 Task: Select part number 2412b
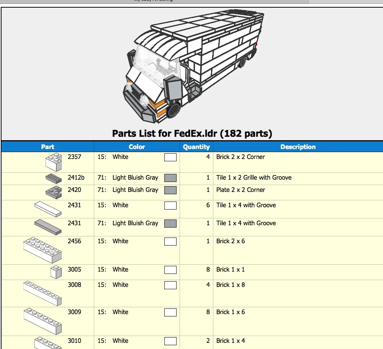pos(76,178)
